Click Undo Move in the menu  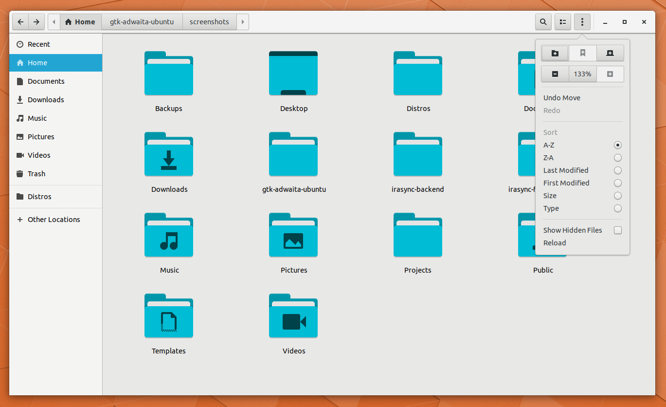click(562, 98)
